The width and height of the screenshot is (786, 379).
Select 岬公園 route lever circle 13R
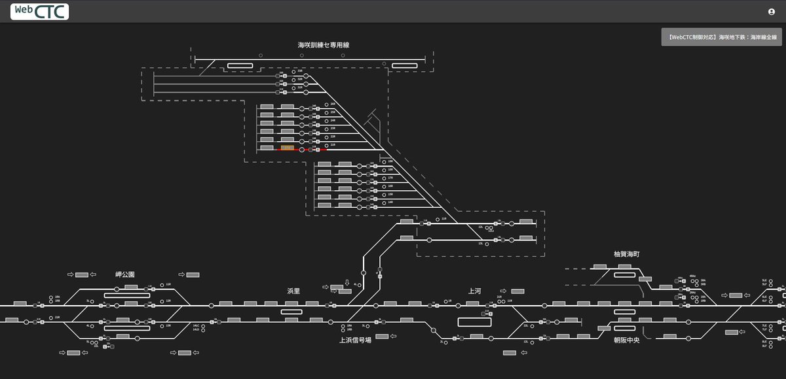[x=162, y=325]
